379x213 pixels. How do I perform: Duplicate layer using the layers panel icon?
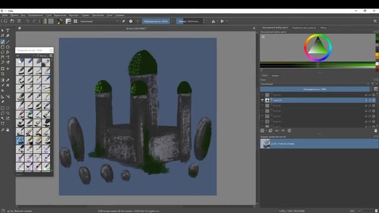pos(271,131)
